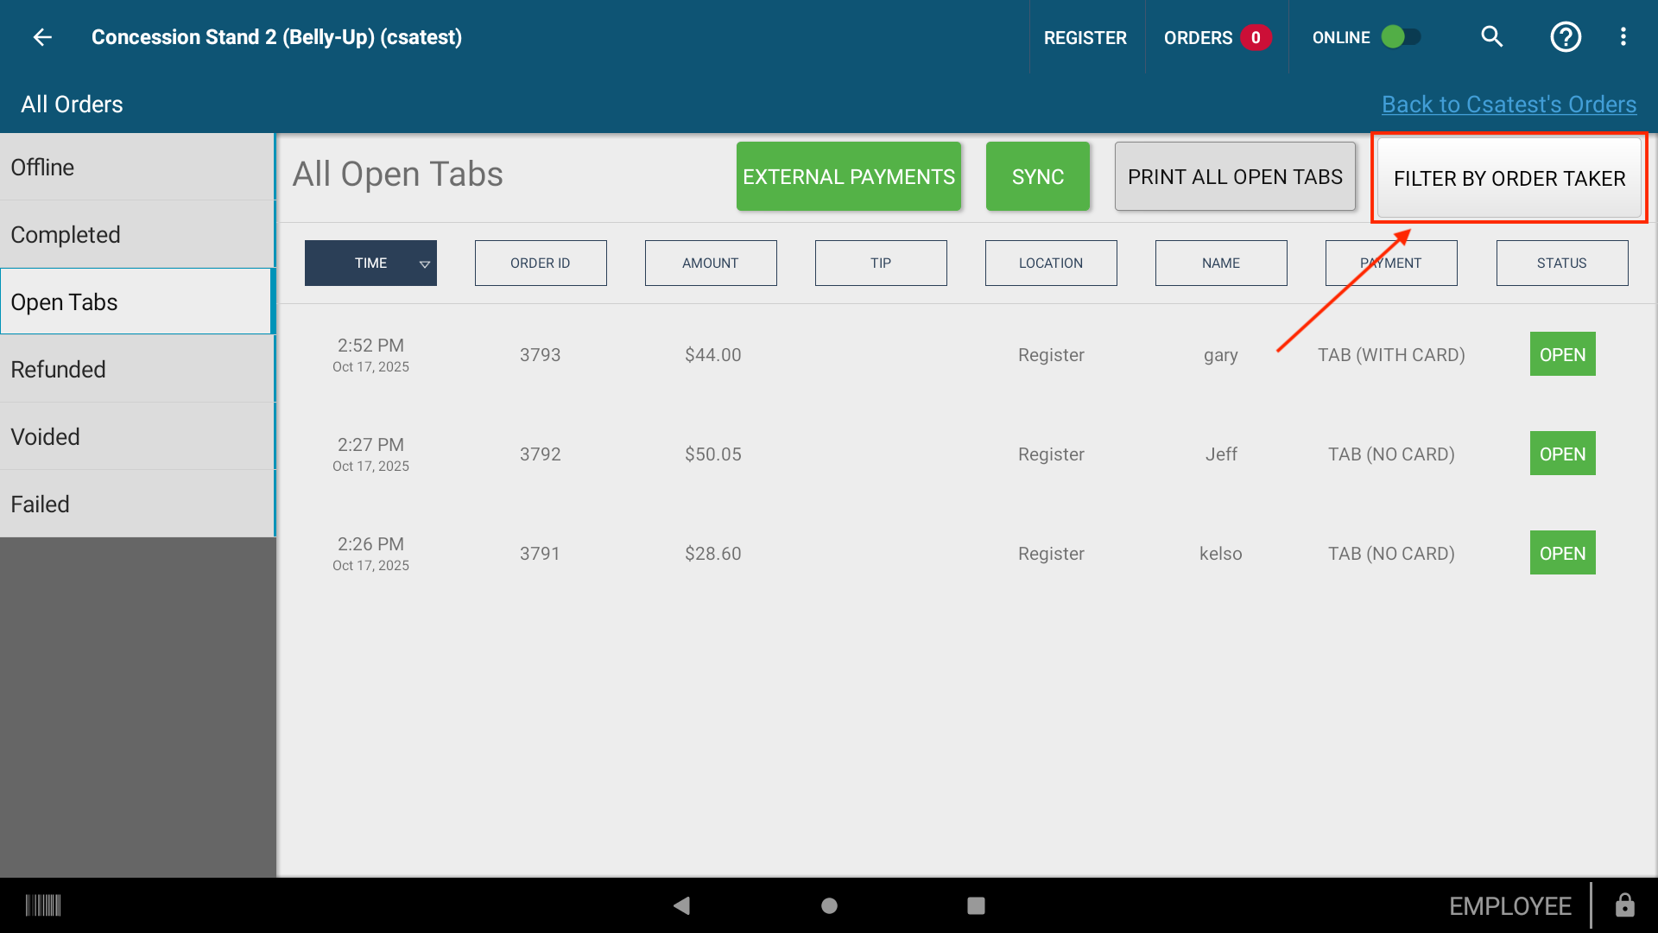Click TAB (NO CARD) in kelso's row
The image size is (1658, 933).
[1391, 554]
